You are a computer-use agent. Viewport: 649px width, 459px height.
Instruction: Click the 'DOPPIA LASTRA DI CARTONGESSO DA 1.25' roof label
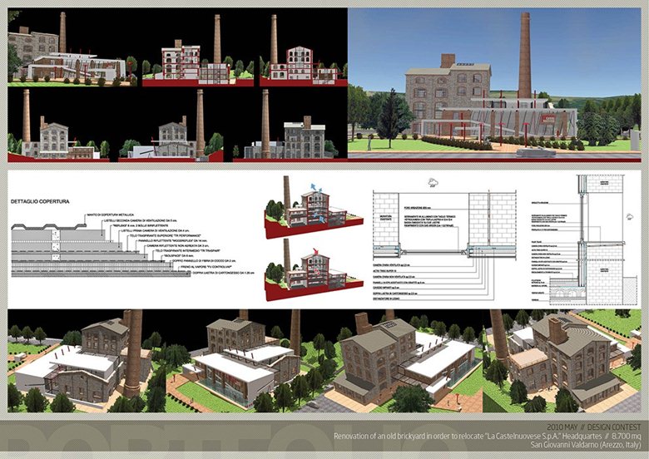point(223,273)
